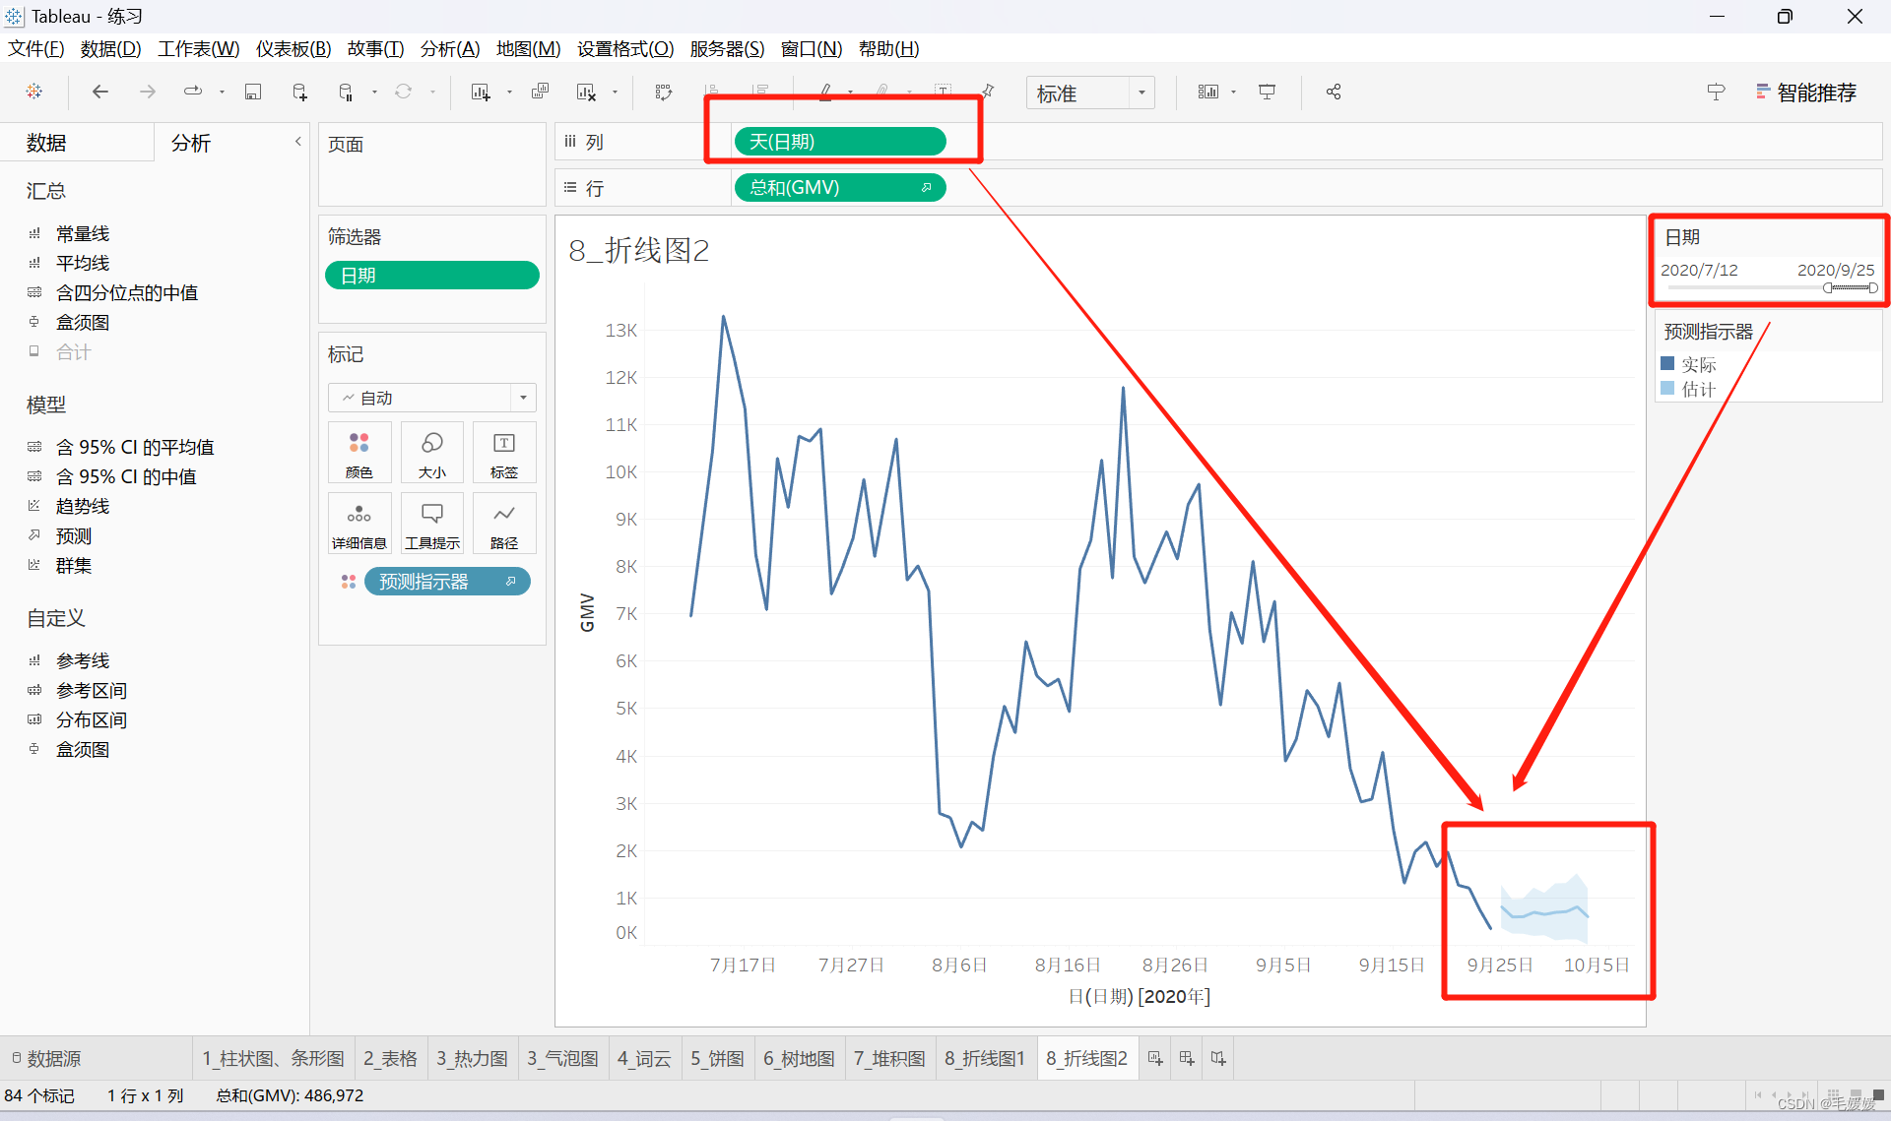1891x1121 pixels.
Task: Open the 标准 fit dropdown
Action: [1090, 93]
